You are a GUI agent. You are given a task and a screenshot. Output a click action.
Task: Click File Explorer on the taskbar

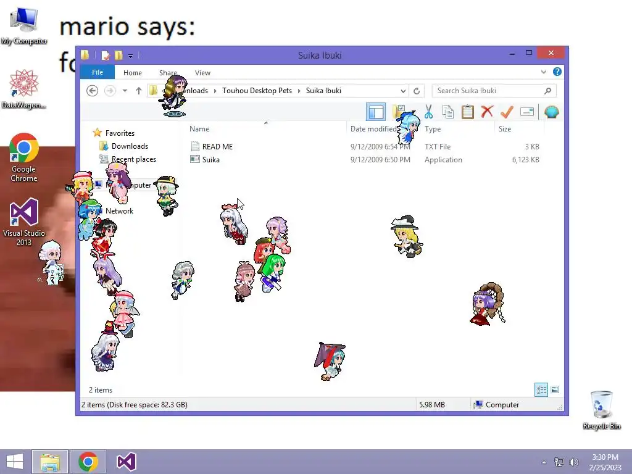click(x=50, y=462)
